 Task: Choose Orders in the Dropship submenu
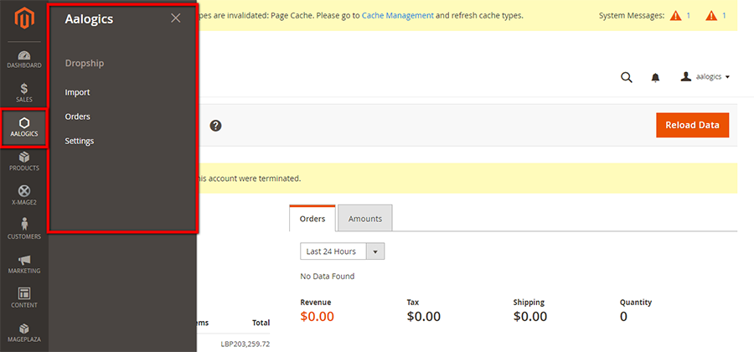77,116
